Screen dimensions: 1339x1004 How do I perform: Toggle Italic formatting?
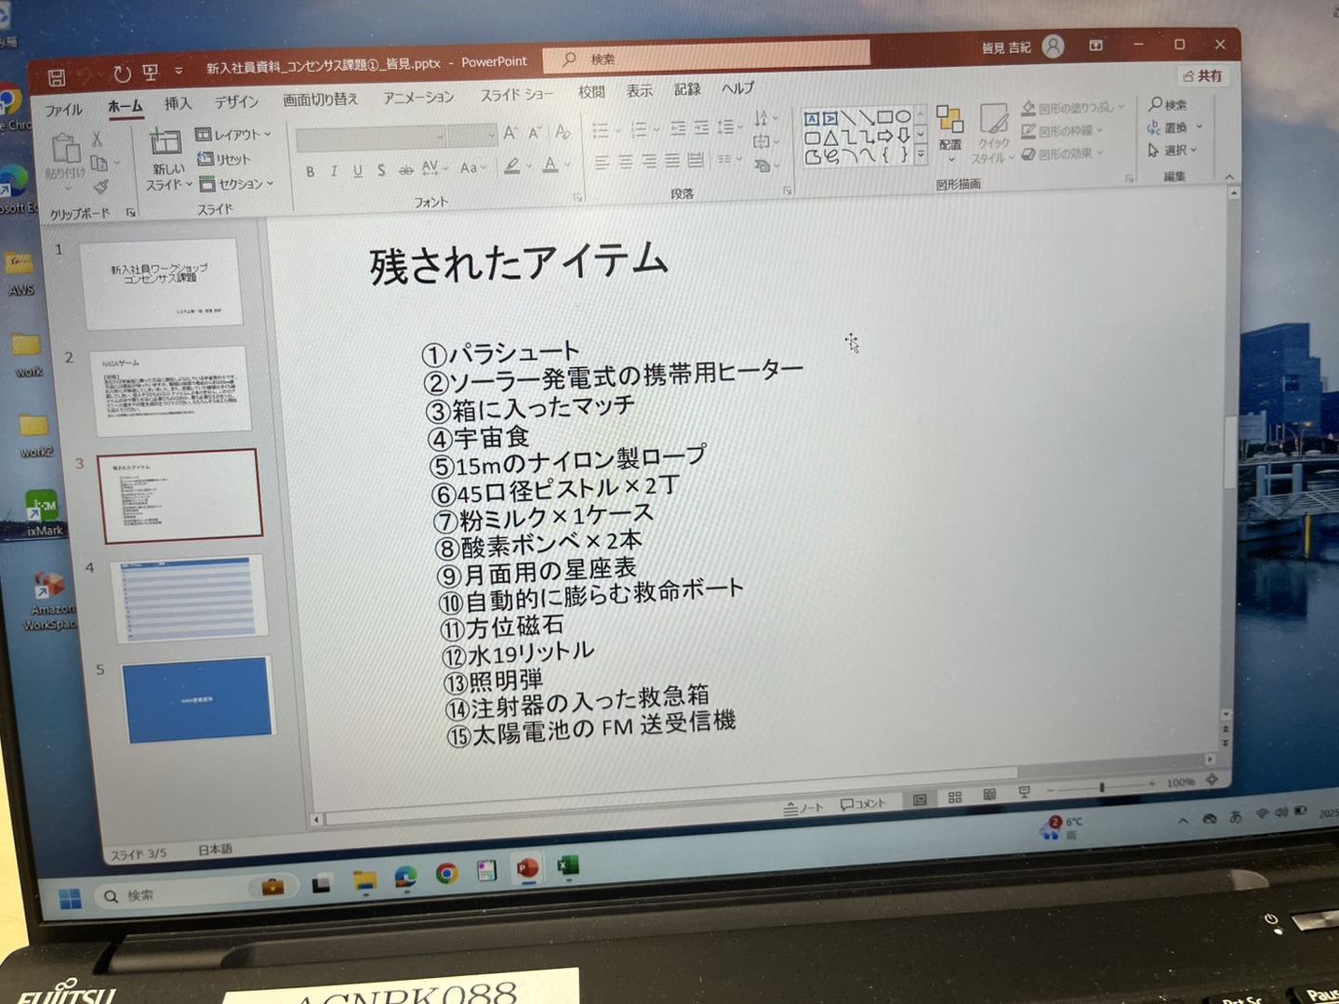[334, 171]
